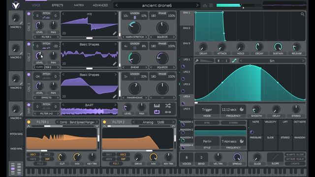Viewport: 315px width, 177px height.
Task: Click the edit pencil beside MACRO 2
Action: click(21, 54)
